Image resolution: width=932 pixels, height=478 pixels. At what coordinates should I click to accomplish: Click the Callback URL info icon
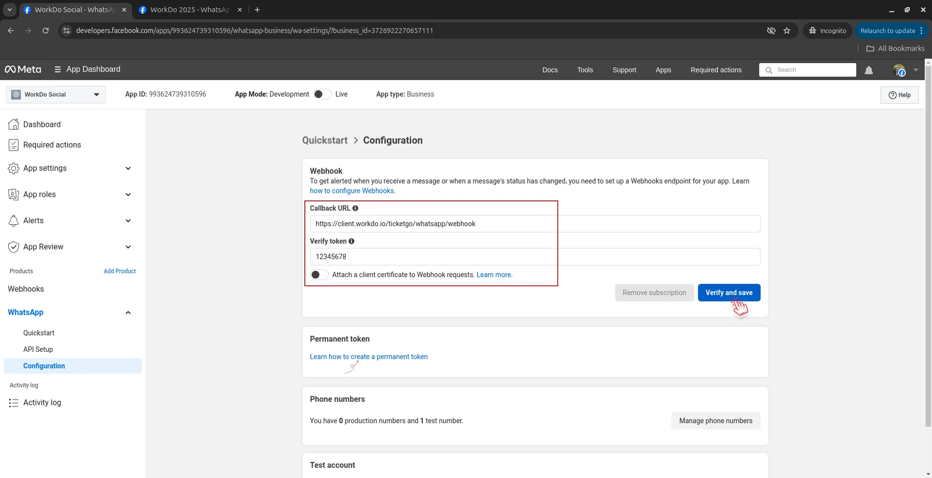pyautogui.click(x=355, y=208)
